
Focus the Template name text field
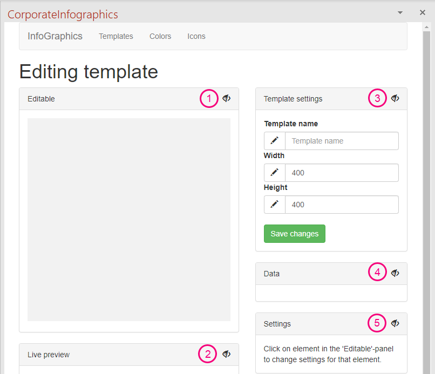(342, 141)
